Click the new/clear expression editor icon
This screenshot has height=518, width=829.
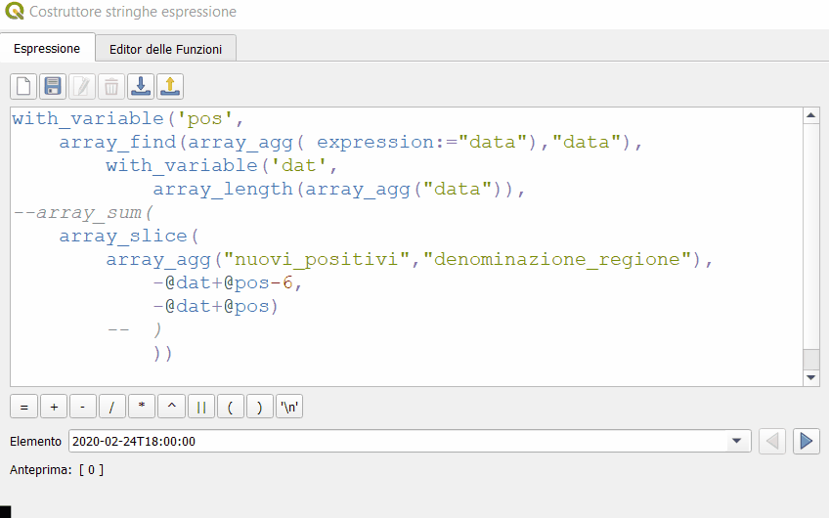pyautogui.click(x=23, y=86)
